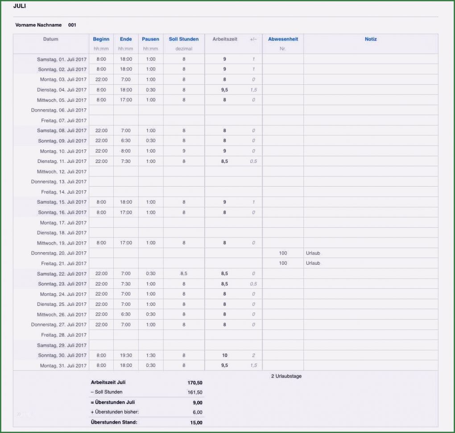The height and width of the screenshot is (433, 455).
Task: Click the Datum column header
Action: [51, 39]
